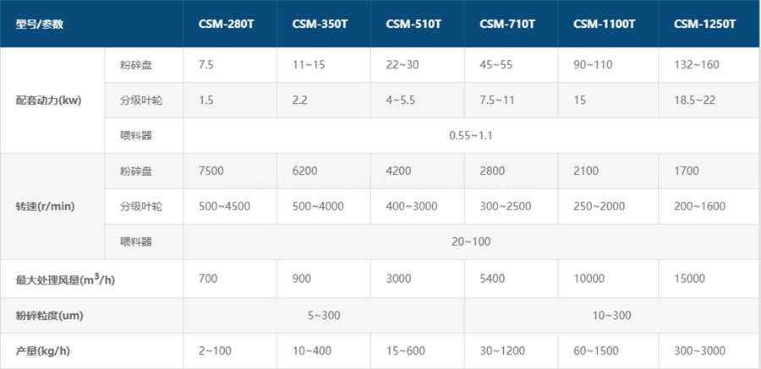
Task: Select the 300~3000 output cell
Action: coord(698,350)
